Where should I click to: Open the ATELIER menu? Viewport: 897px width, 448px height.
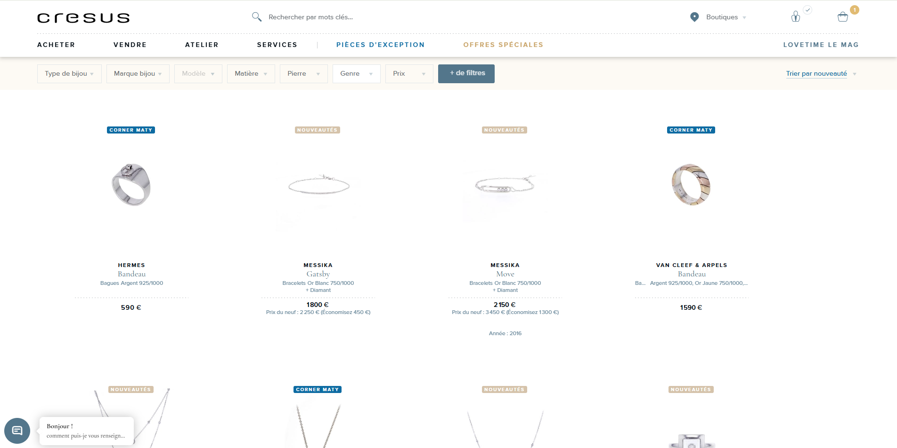[x=202, y=45]
